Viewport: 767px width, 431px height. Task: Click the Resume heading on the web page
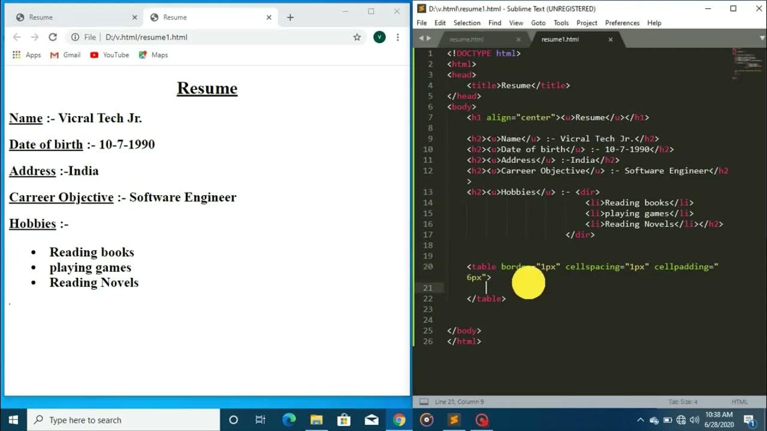pyautogui.click(x=207, y=89)
